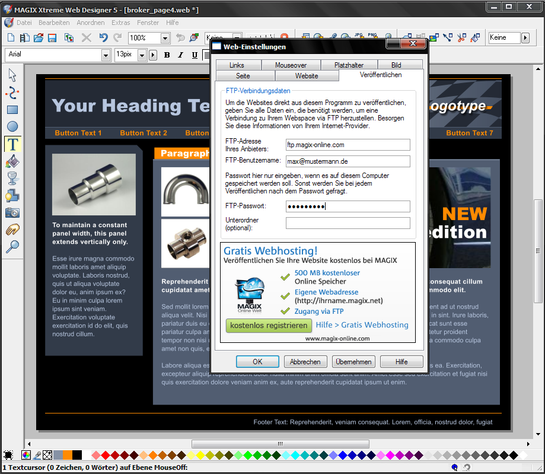This screenshot has height=474, width=545.
Task: Create a new document with the blank-page icon
Action: point(11,37)
